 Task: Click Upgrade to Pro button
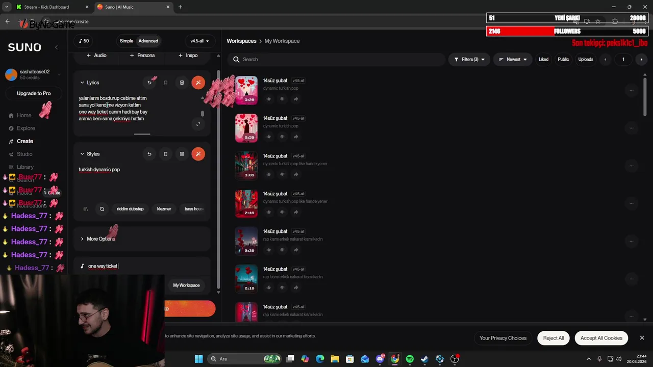pos(34,93)
